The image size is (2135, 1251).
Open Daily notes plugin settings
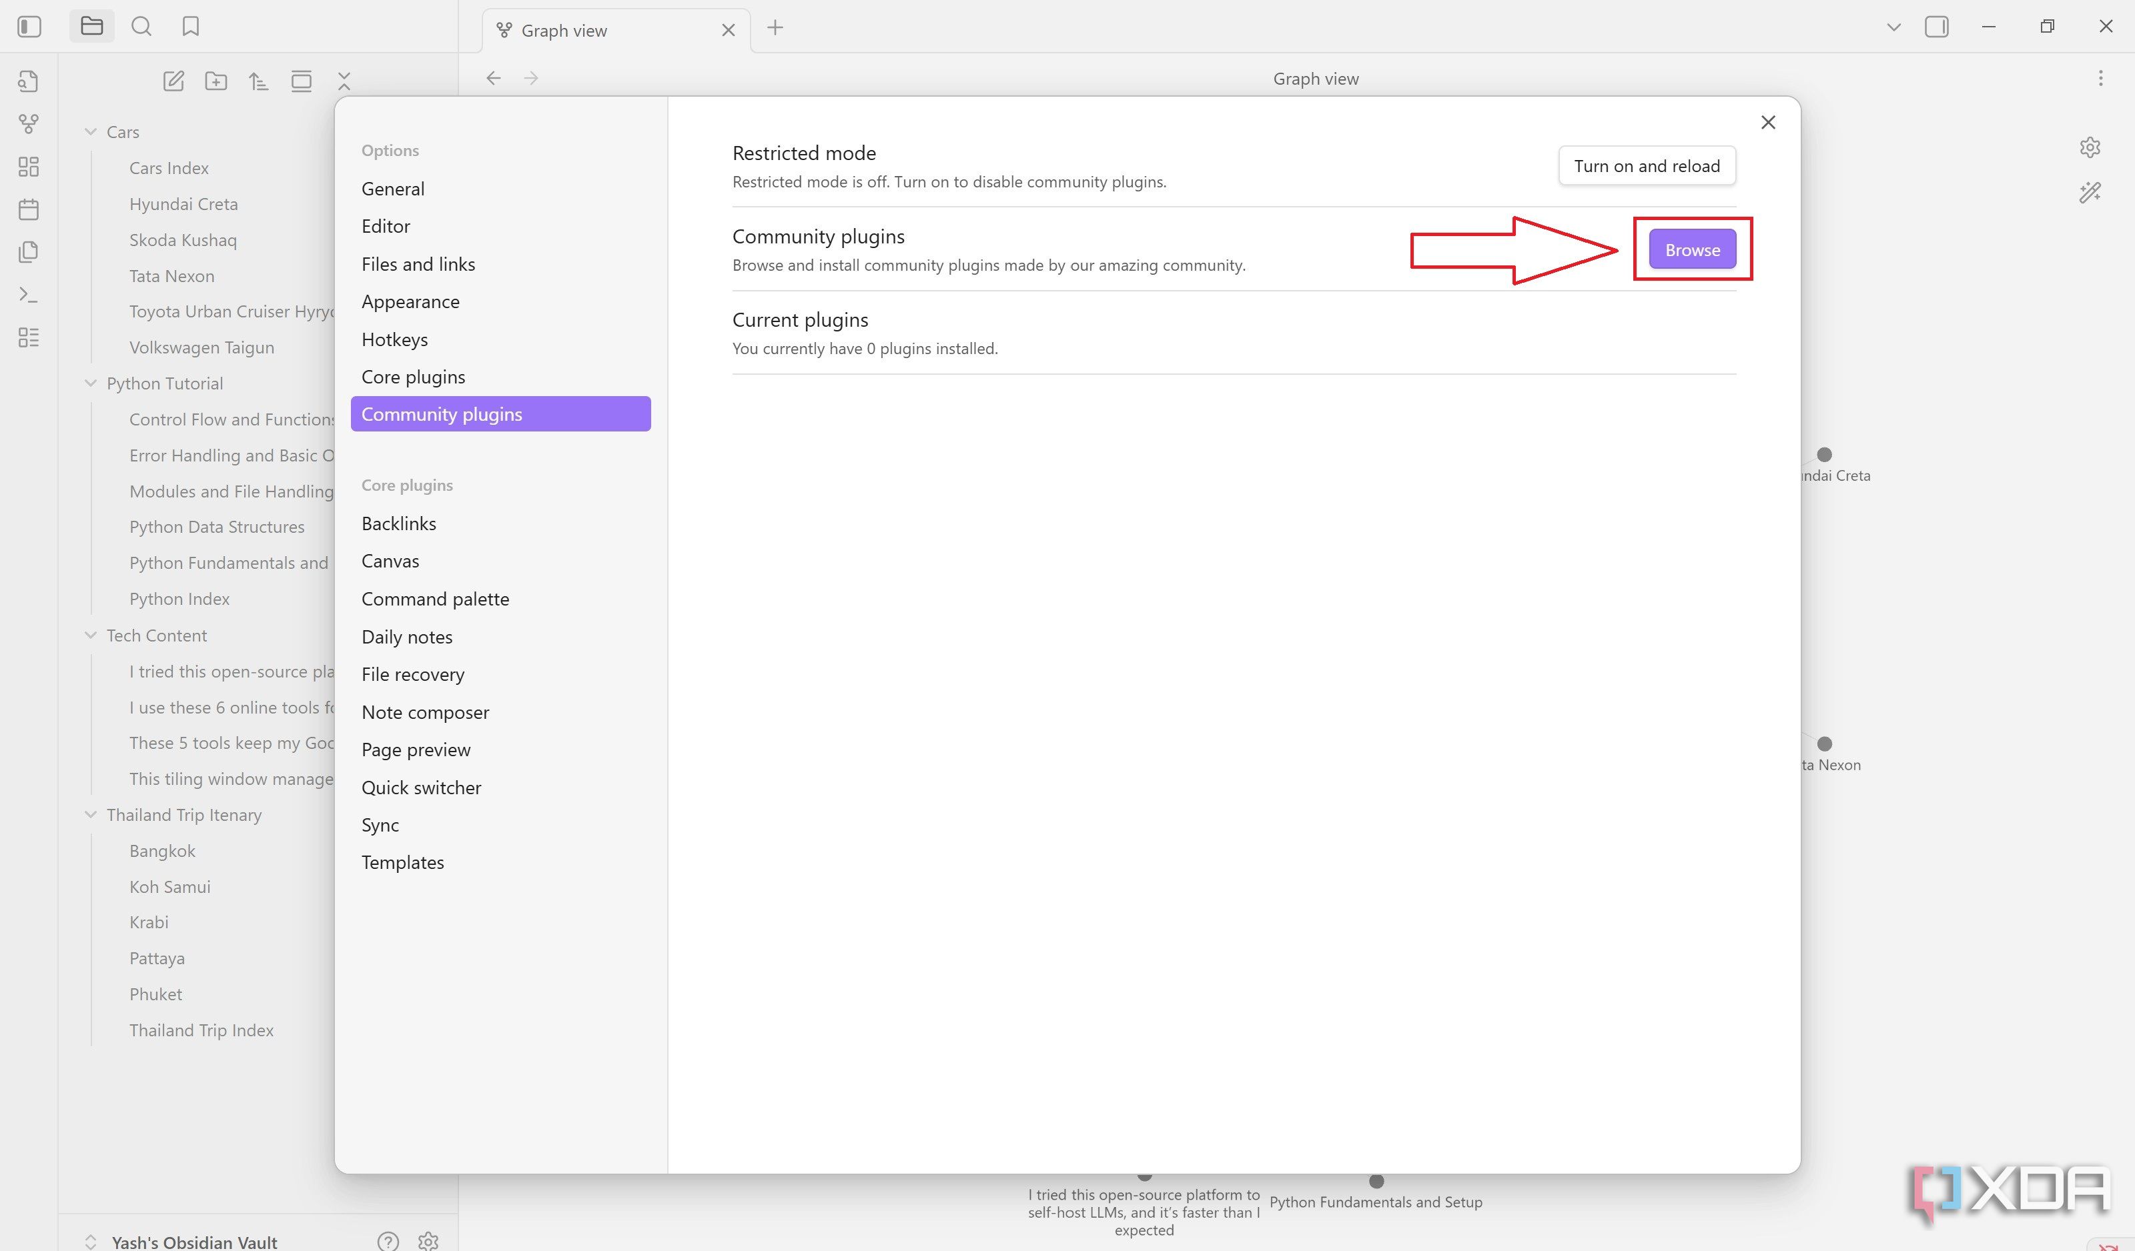pos(500,637)
